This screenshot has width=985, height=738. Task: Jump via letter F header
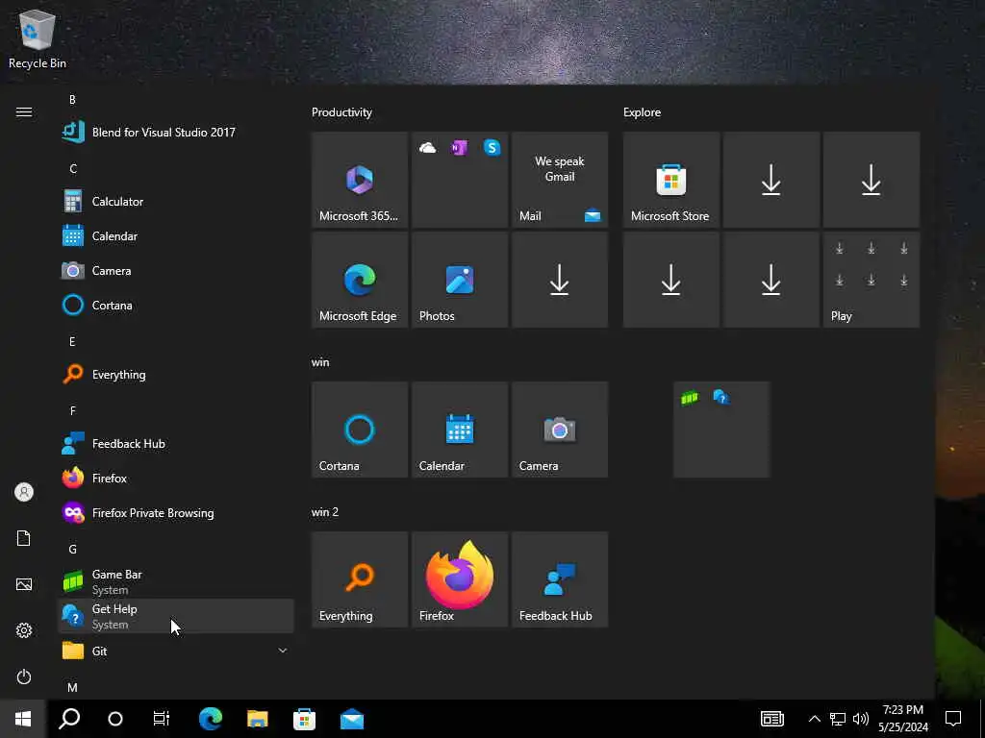[x=73, y=410]
